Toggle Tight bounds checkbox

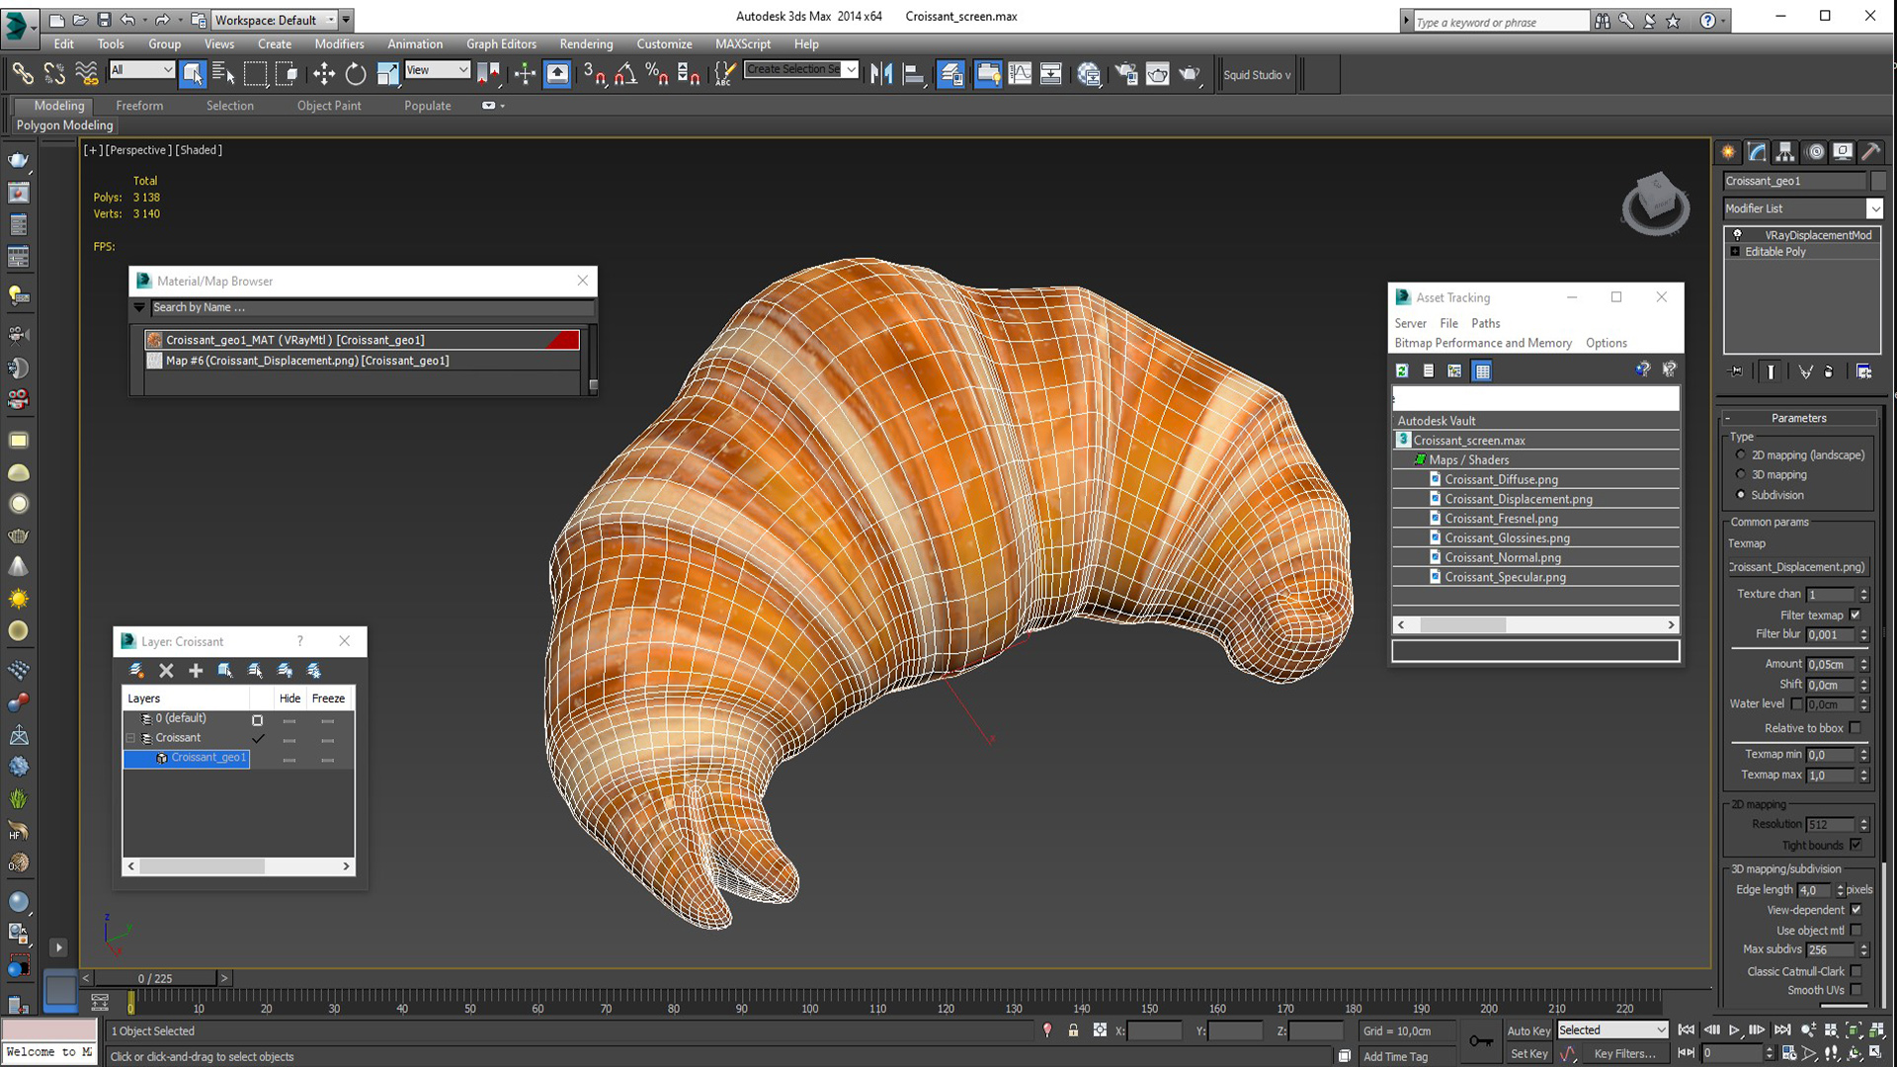point(1856,845)
